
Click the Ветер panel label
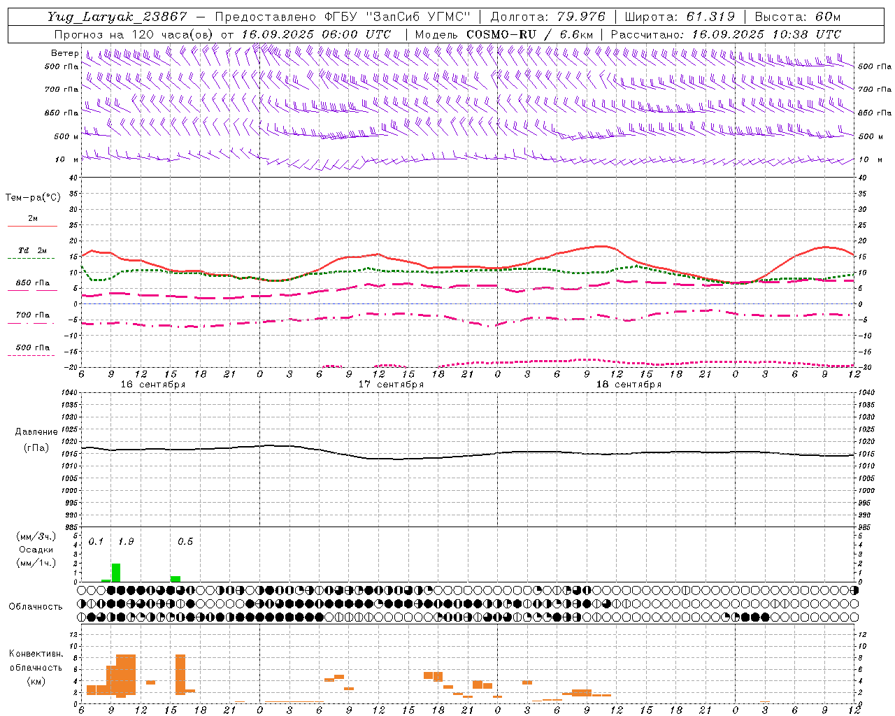(x=64, y=53)
